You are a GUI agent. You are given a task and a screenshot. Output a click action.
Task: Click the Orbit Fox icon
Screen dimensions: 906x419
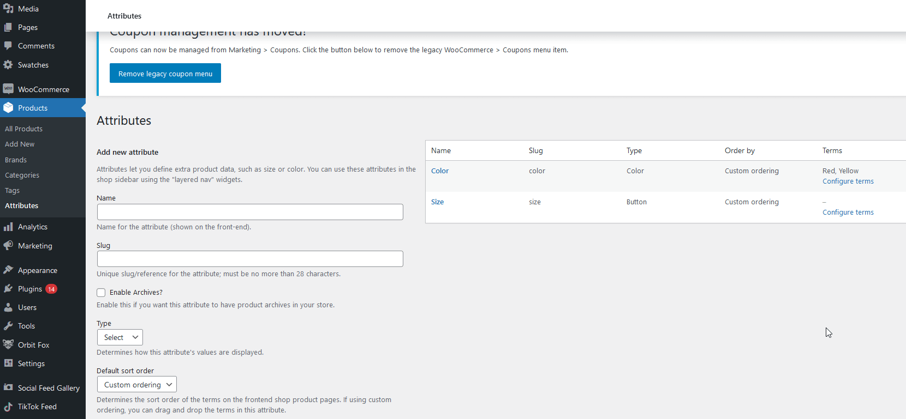pyautogui.click(x=8, y=344)
